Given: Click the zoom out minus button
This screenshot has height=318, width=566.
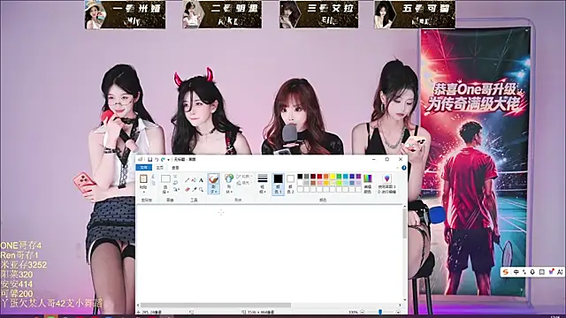Looking at the screenshot, I should tap(363, 312).
